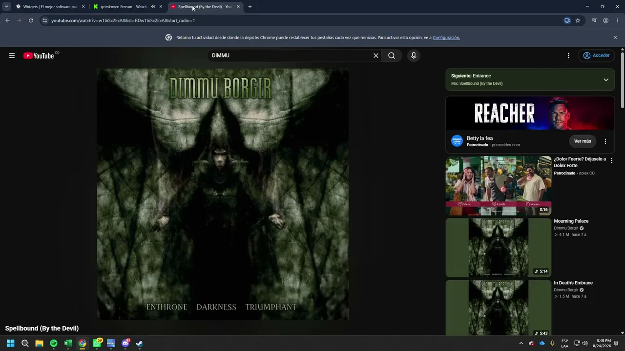Open Chrome three-dot menu
The width and height of the screenshot is (625, 351).
[617, 20]
